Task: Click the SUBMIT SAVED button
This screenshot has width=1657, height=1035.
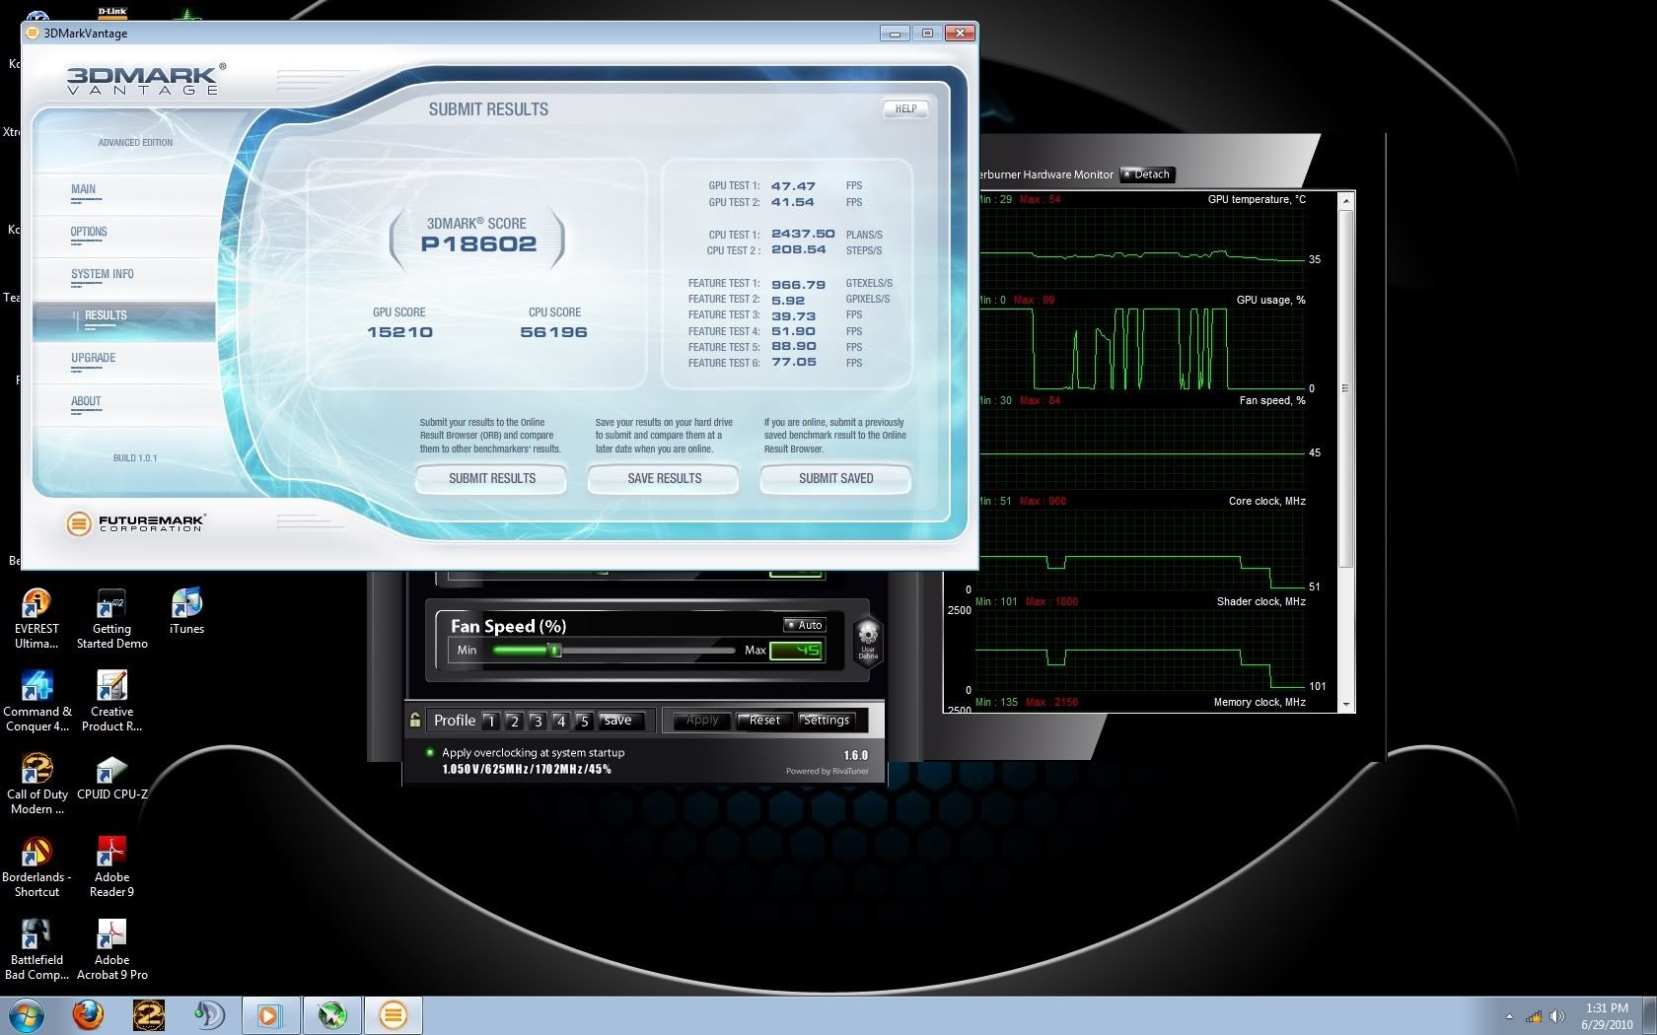Action: click(x=835, y=478)
